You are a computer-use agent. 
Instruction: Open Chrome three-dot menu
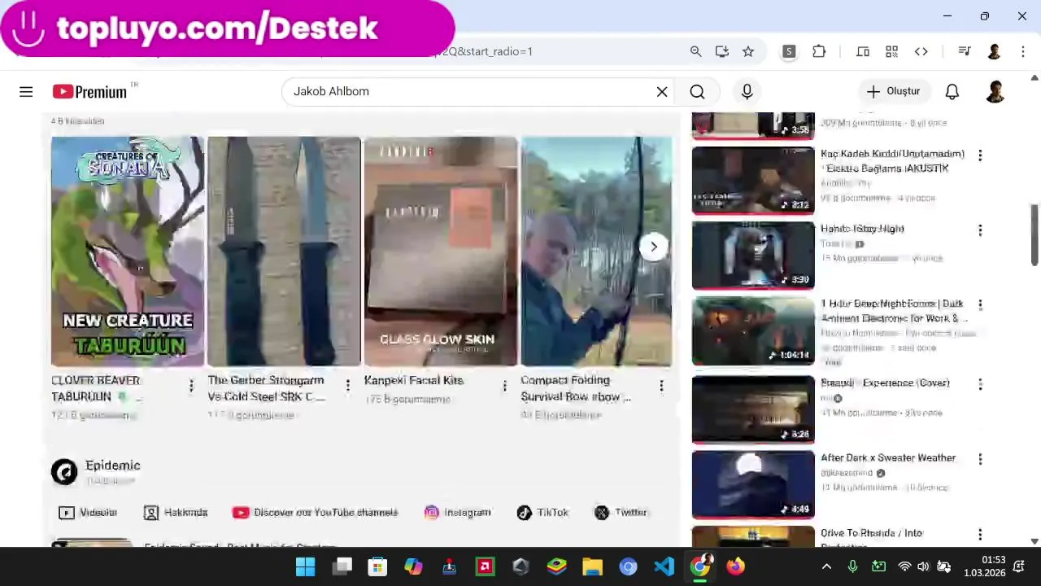(1023, 51)
